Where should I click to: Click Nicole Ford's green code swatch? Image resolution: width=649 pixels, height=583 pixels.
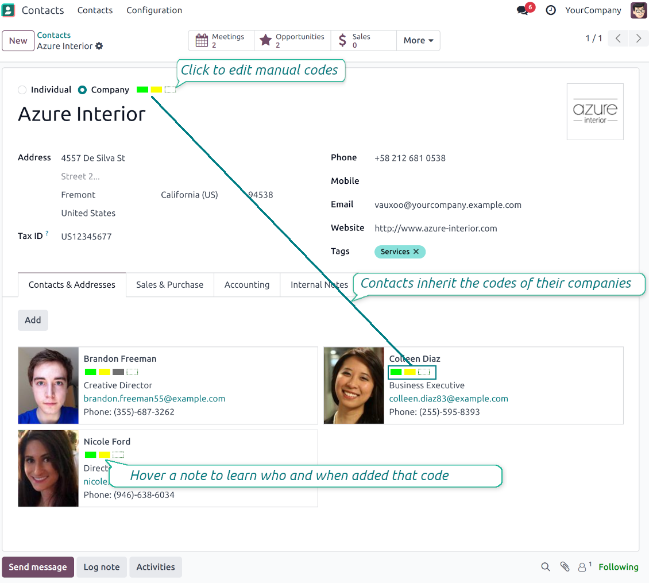[91, 455]
